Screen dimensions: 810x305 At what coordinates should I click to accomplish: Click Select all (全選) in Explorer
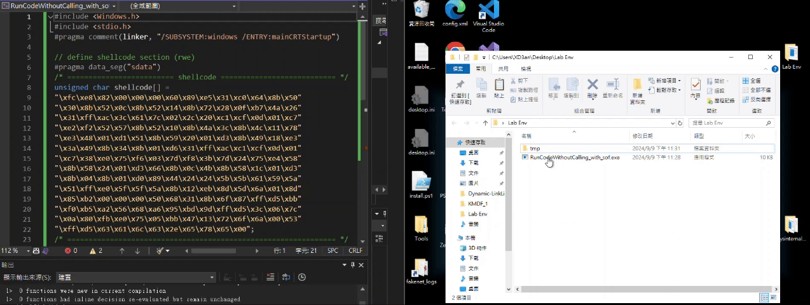pos(752,81)
